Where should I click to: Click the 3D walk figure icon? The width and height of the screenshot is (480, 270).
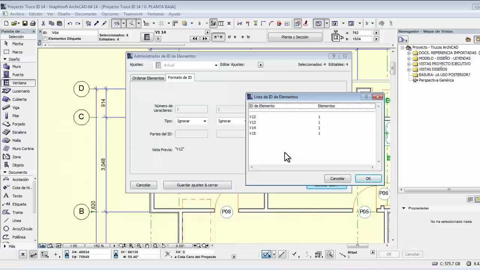pyautogui.click(x=391, y=23)
